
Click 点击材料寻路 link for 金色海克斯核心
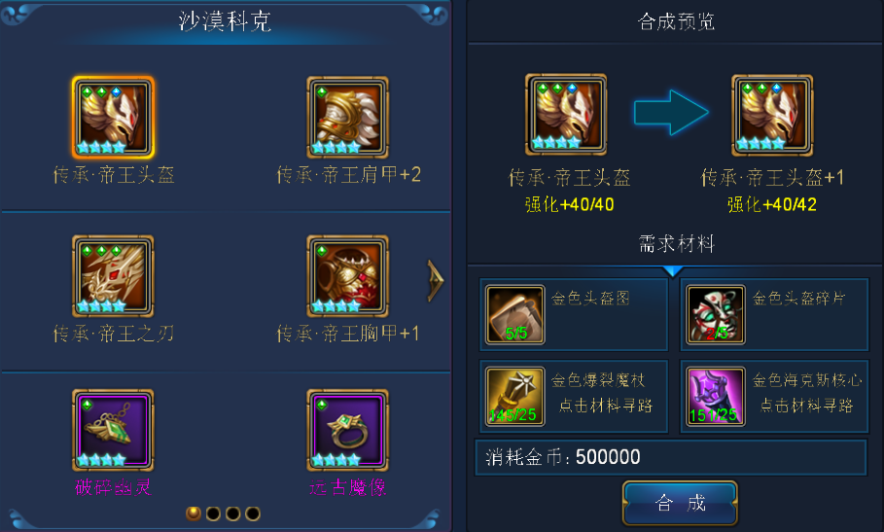coord(806,406)
